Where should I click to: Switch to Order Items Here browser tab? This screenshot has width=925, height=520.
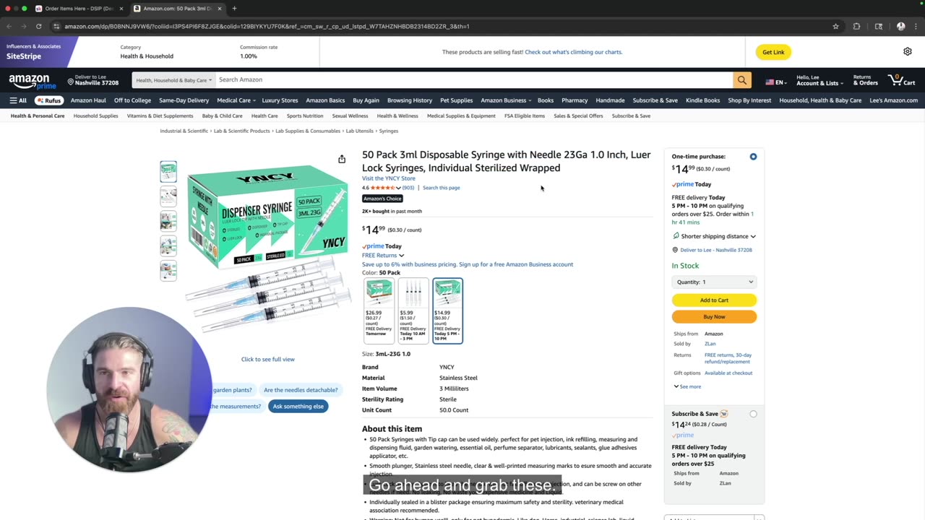click(x=78, y=9)
